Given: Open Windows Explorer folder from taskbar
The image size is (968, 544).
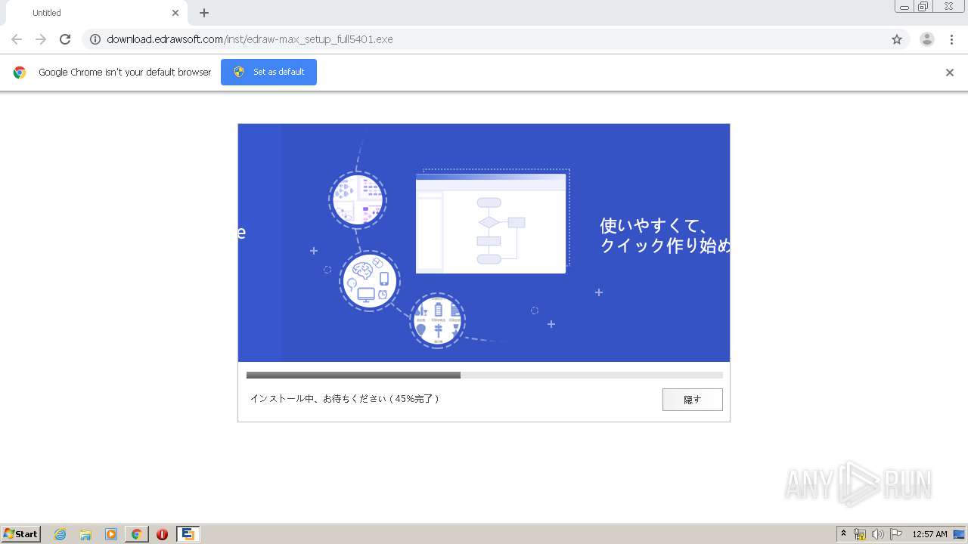Looking at the screenshot, I should click(85, 534).
